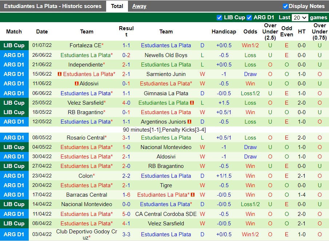Click LIB Cup label in 14/04/22 row

coord(14,204)
